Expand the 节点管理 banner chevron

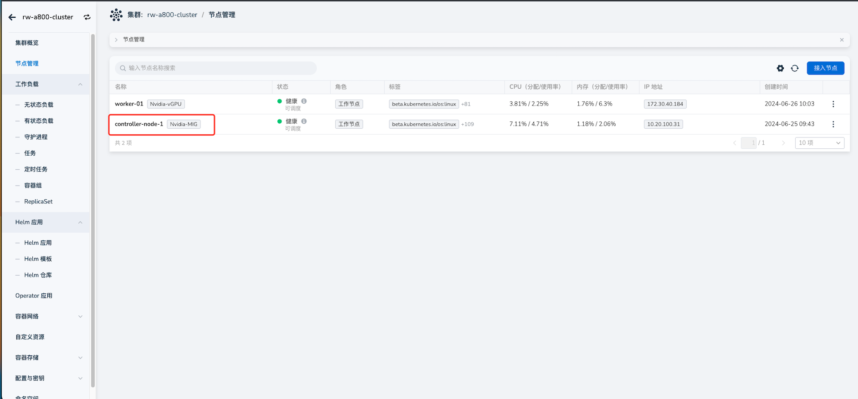[x=117, y=40]
